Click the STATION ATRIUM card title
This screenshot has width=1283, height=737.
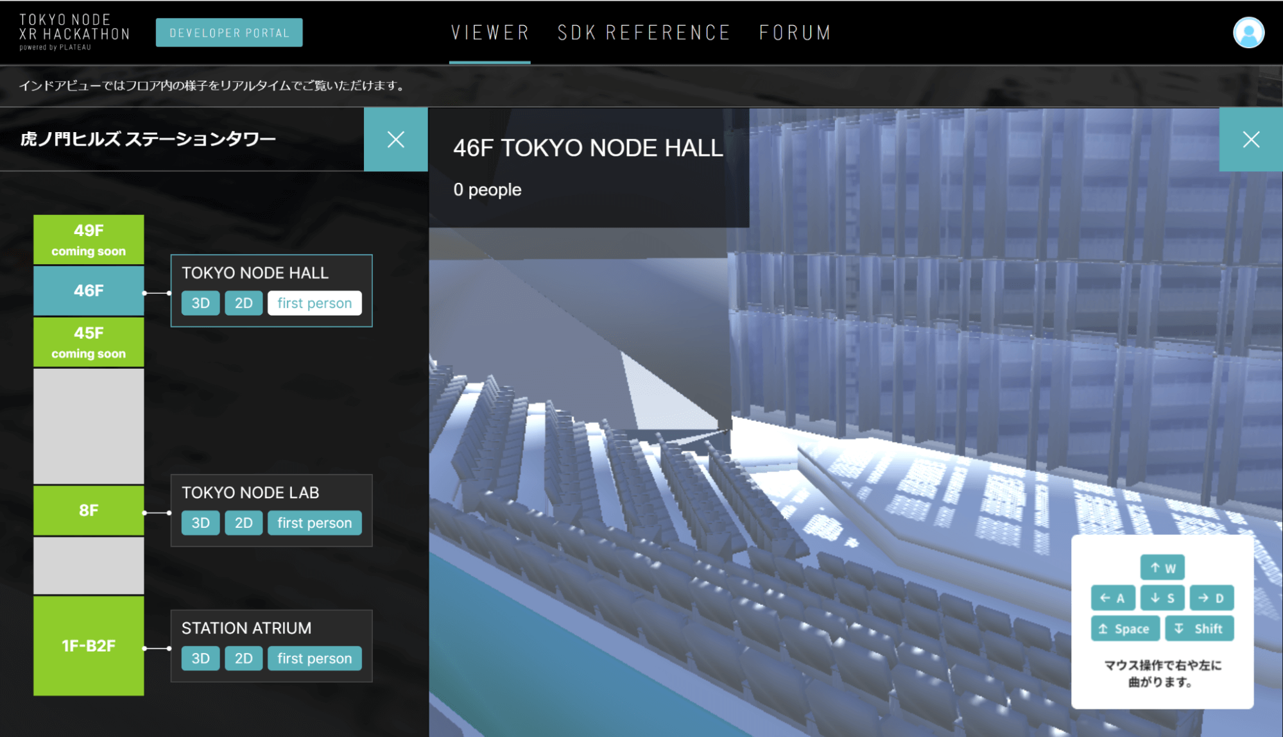coord(246,628)
